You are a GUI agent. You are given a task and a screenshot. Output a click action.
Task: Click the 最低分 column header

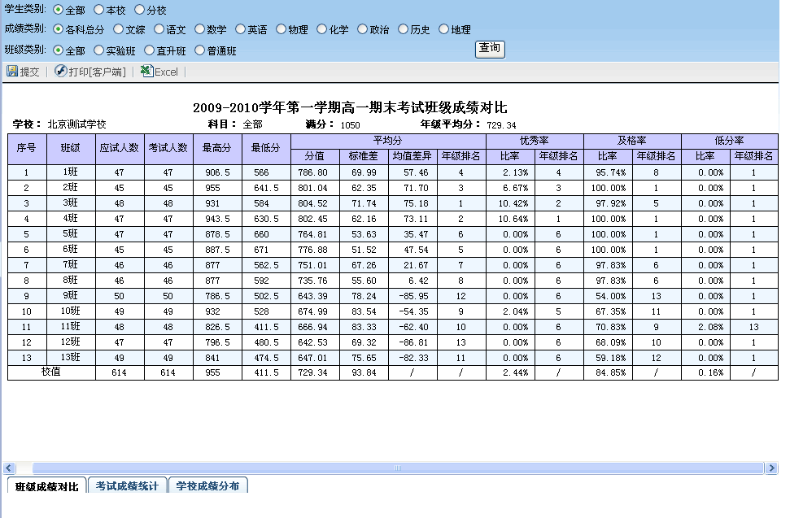(266, 149)
